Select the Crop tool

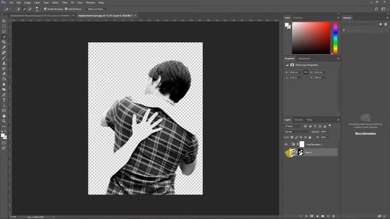(x=4, y=42)
